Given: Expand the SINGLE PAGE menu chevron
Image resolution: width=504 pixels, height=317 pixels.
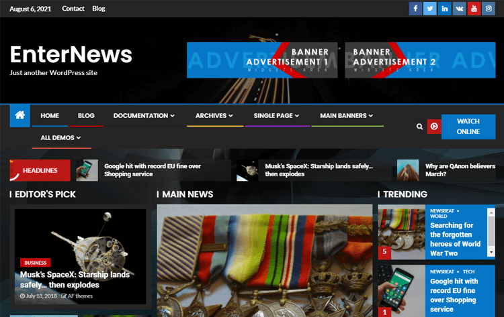Looking at the screenshot, I should coord(297,116).
